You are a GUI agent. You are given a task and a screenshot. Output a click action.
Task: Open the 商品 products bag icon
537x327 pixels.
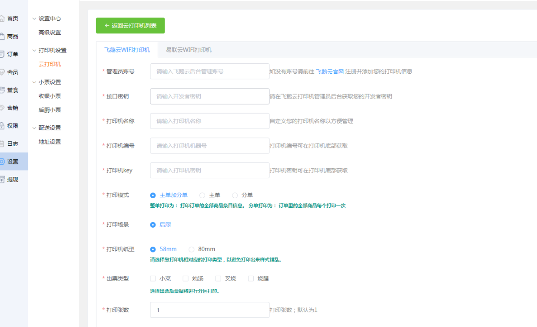[2, 36]
